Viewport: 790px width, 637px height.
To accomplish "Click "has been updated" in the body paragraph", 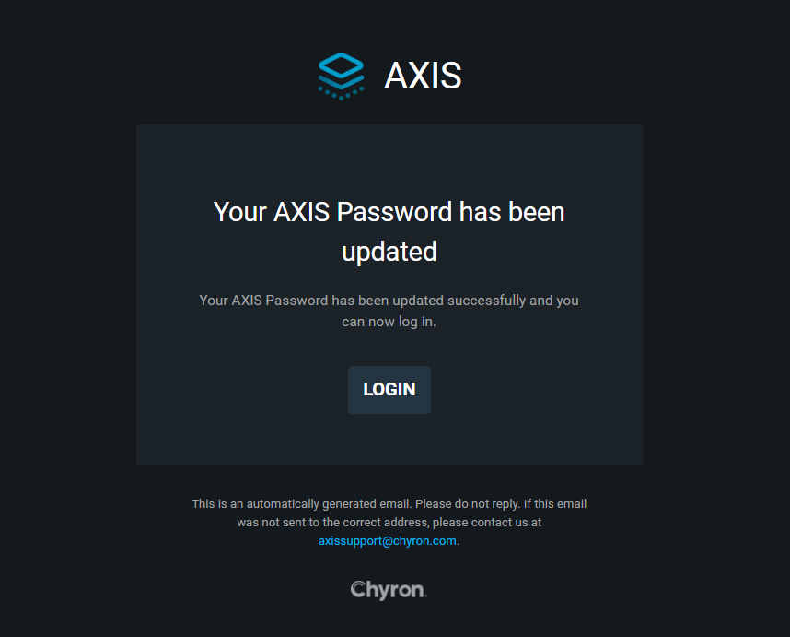I will point(383,301).
